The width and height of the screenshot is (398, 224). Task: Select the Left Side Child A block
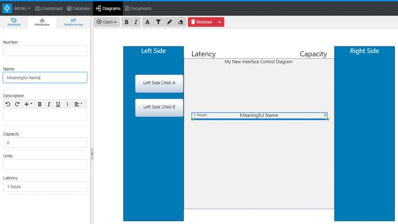click(x=159, y=83)
